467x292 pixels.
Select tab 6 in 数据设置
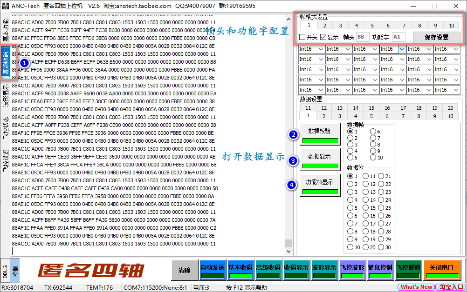387,116
